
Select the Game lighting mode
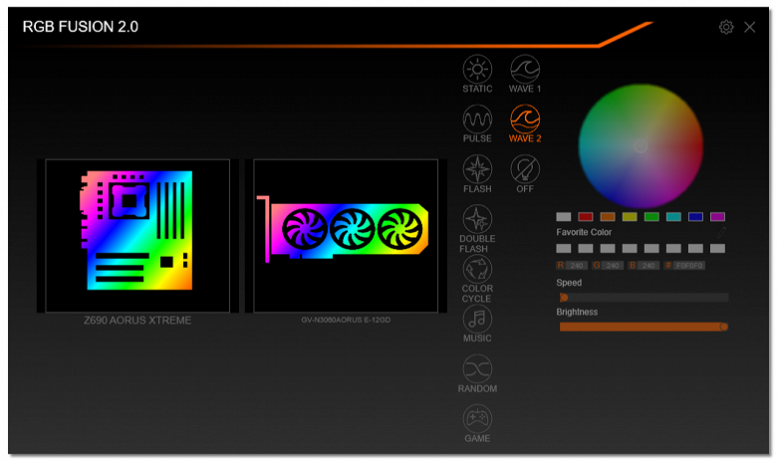pyautogui.click(x=477, y=424)
